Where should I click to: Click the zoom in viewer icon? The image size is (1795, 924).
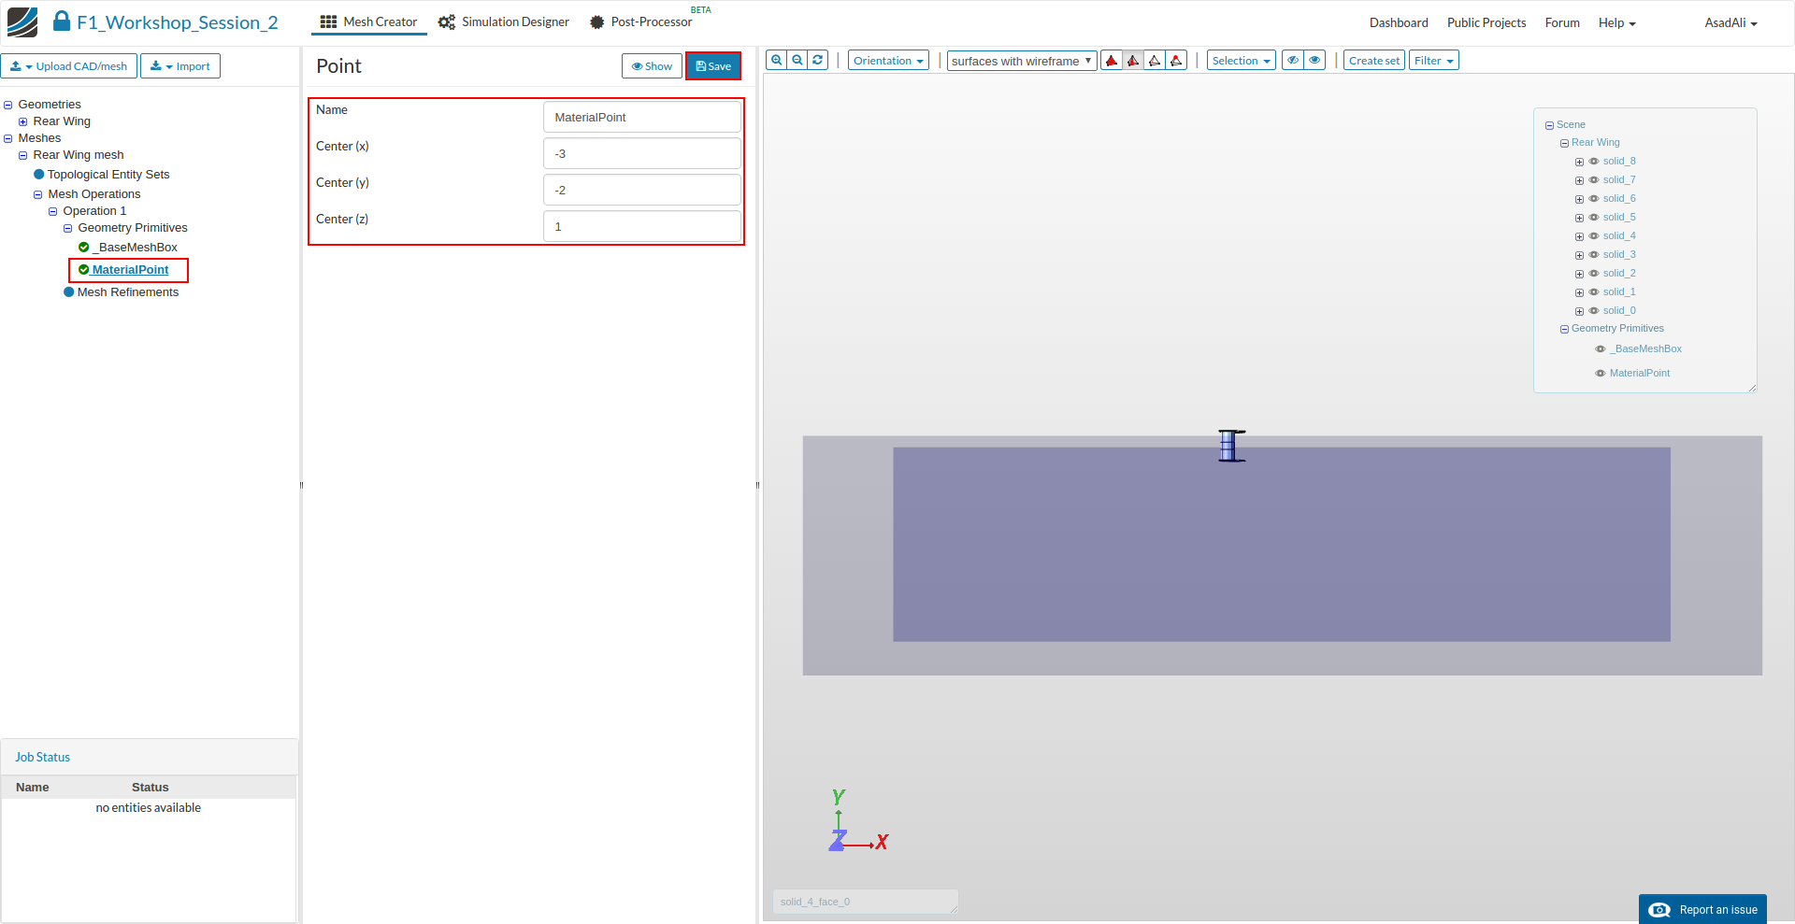[776, 60]
